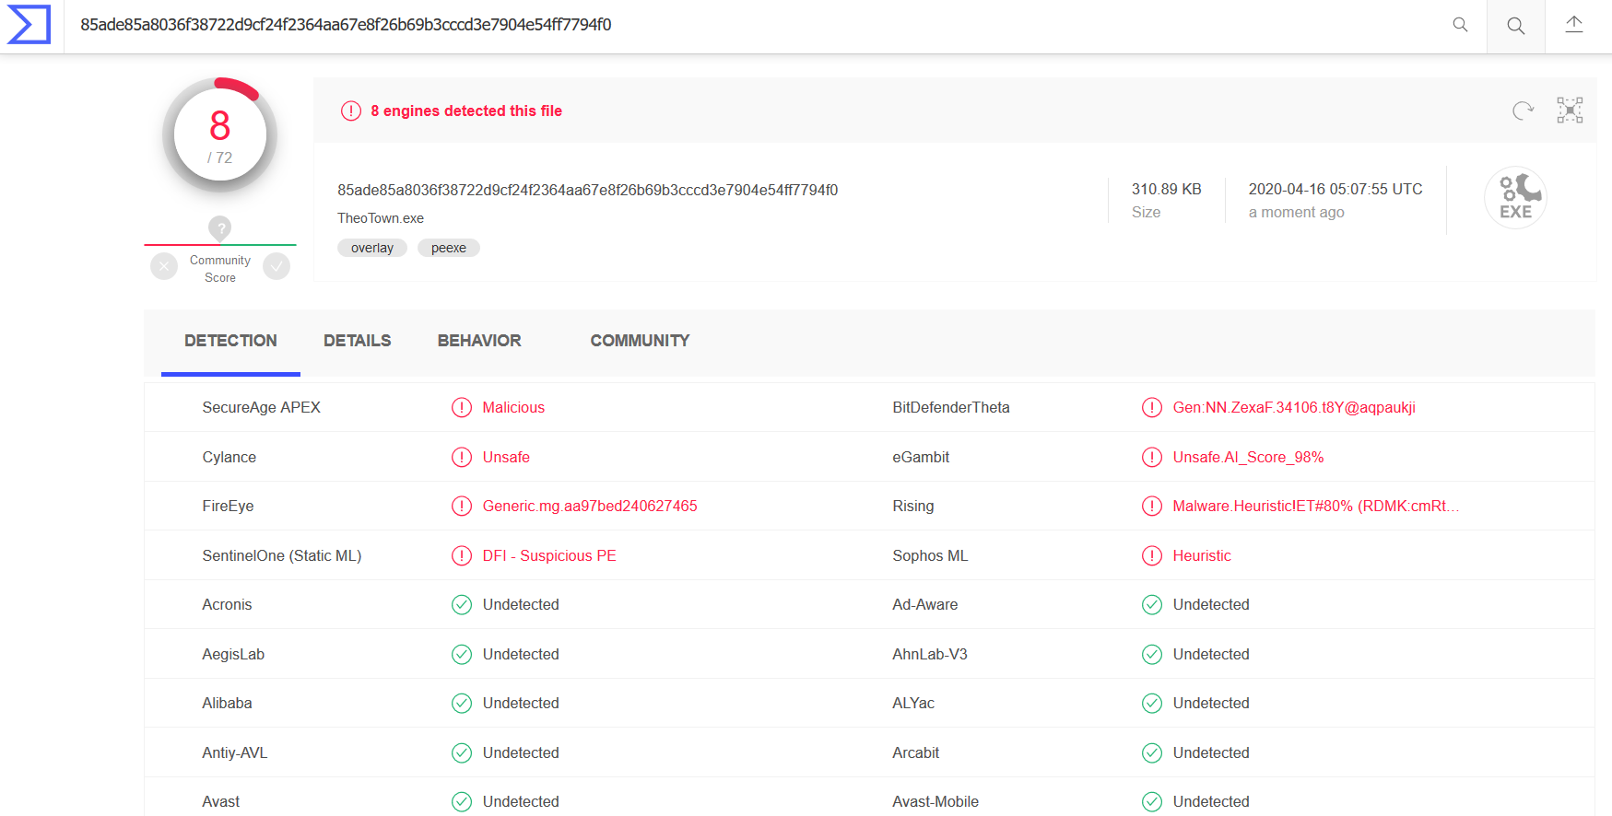Screen dimensions: 1612x816
Task: Click the peexe tag
Action: [449, 248]
